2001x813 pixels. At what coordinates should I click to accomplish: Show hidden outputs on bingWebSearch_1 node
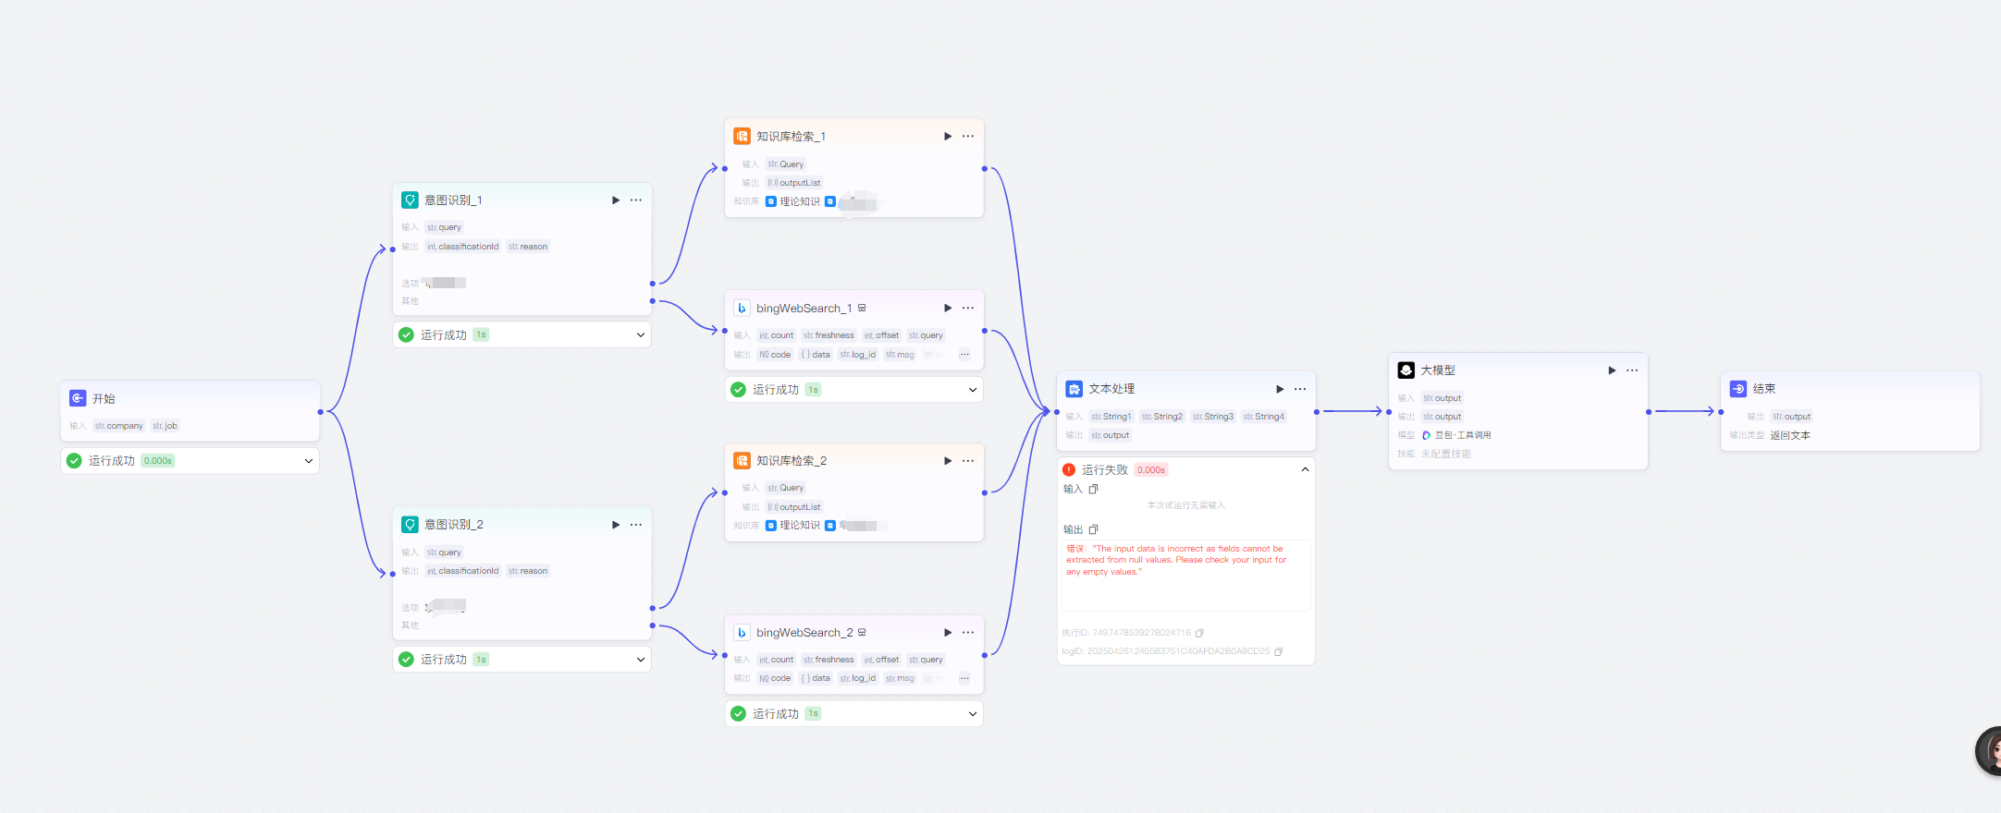[964, 355]
